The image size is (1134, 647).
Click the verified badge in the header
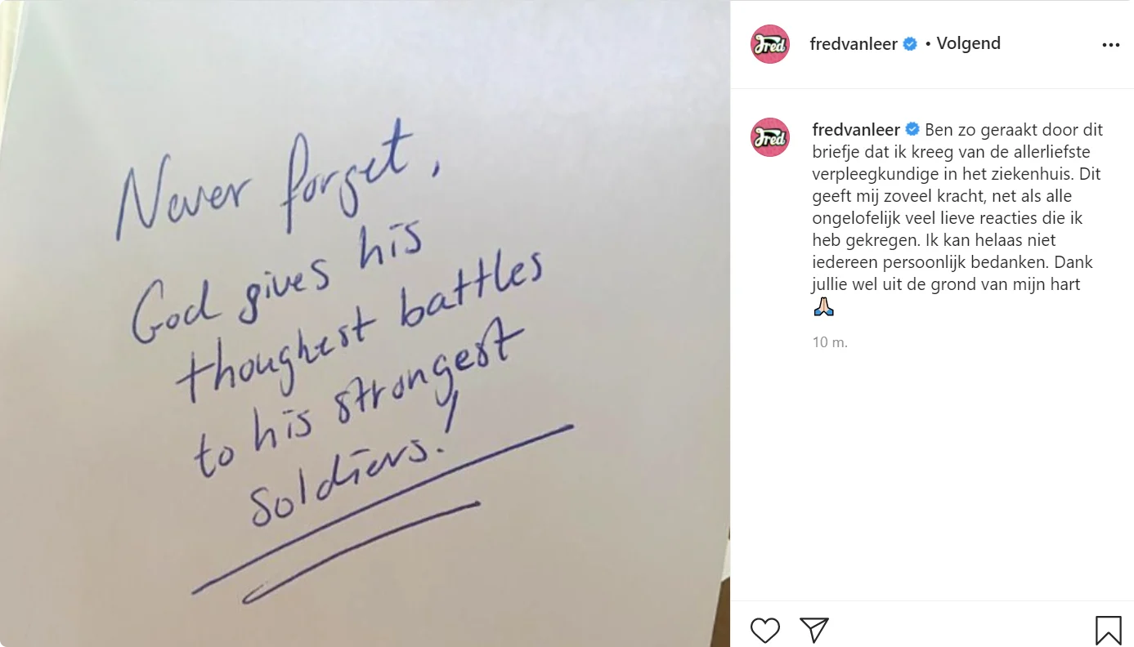[910, 44]
